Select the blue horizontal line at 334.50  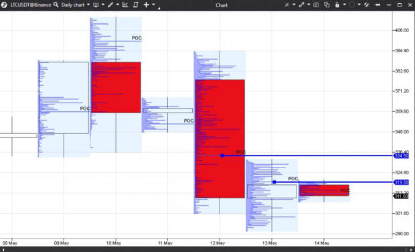(307, 155)
